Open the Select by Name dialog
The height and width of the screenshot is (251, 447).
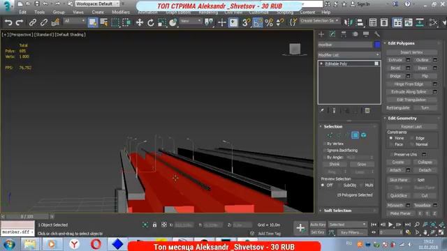click(x=104, y=22)
